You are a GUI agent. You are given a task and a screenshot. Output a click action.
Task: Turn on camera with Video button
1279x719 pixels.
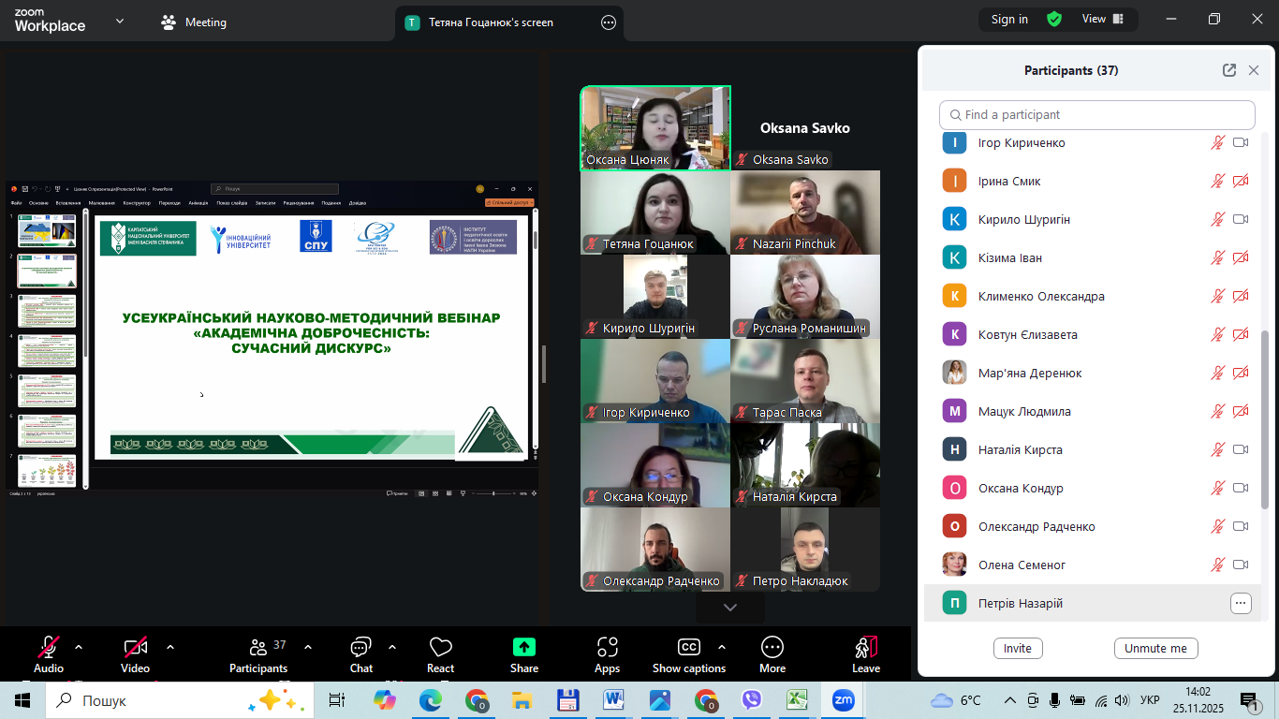coord(135,648)
